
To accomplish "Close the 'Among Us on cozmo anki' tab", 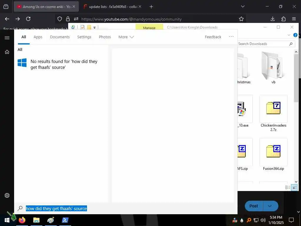I will [74, 6].
